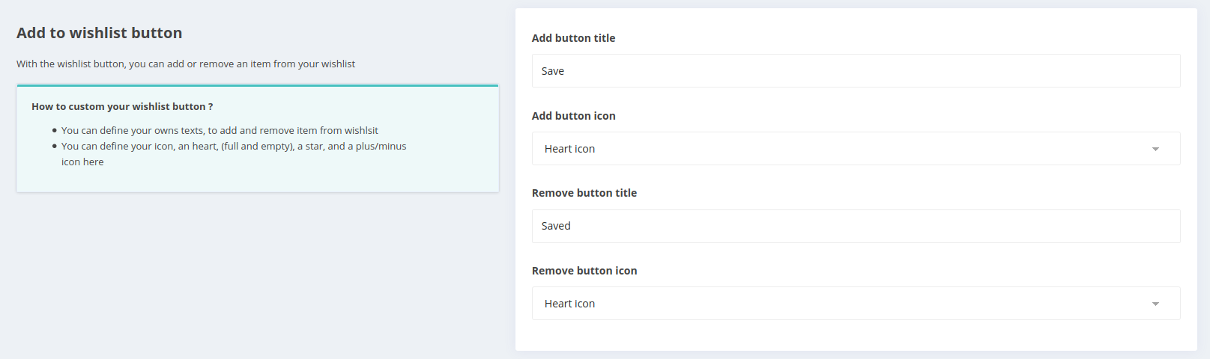
Task: Click the 'Add button icon' label
Action: [x=573, y=116]
